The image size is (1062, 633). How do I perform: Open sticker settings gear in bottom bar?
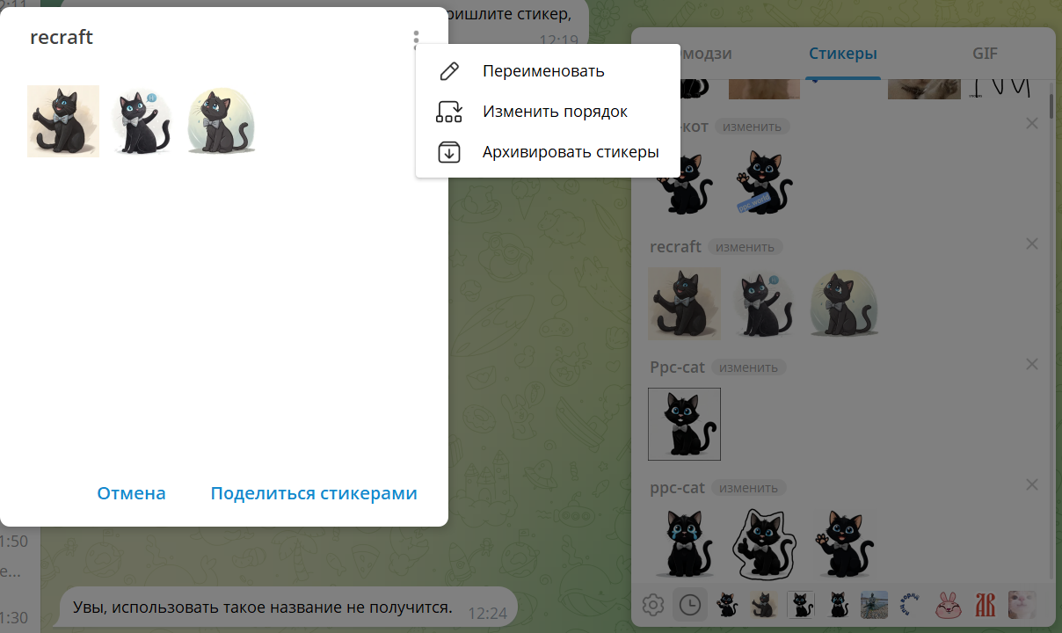652,605
